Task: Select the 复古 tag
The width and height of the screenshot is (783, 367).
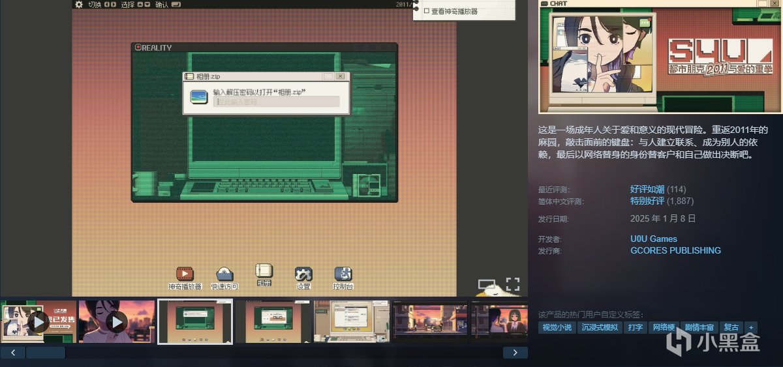Action: click(731, 327)
